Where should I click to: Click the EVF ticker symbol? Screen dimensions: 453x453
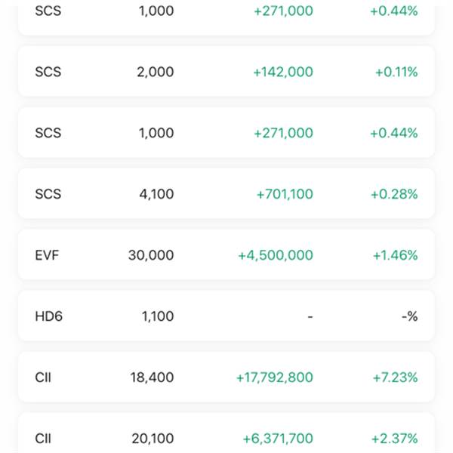(x=47, y=255)
